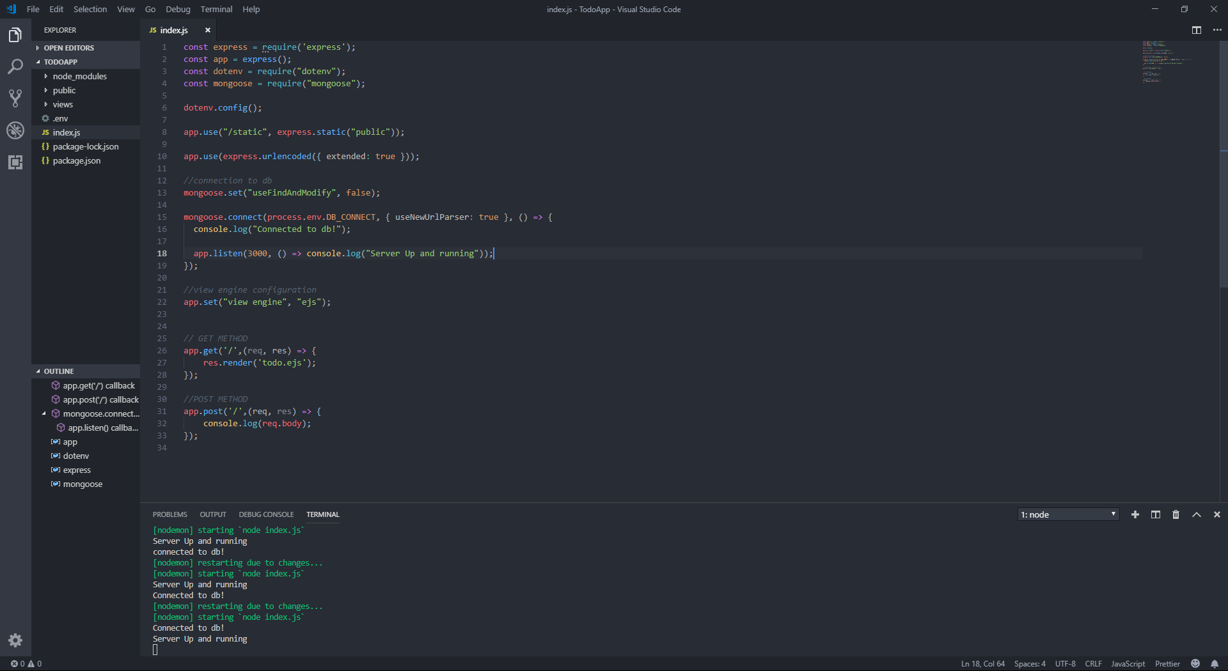Select app.post('/') callback in outline
Screen dimensions: 1228x671
(x=86, y=399)
